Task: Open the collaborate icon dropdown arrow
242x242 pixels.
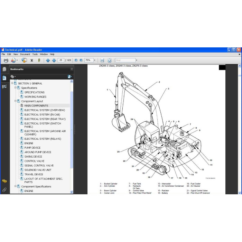Action: tap(17, 60)
